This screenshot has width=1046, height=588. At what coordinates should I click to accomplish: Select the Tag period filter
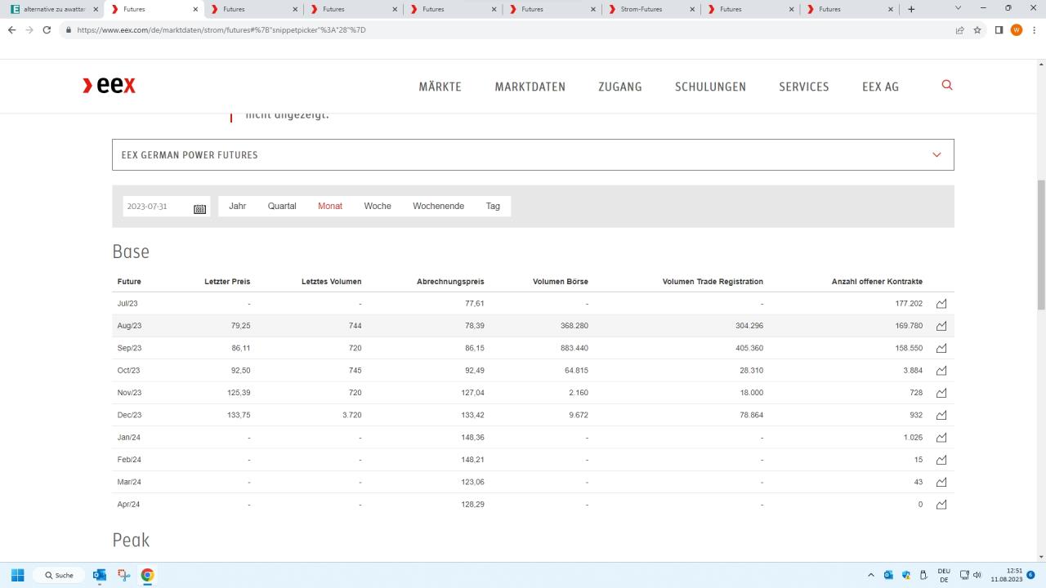click(x=493, y=206)
